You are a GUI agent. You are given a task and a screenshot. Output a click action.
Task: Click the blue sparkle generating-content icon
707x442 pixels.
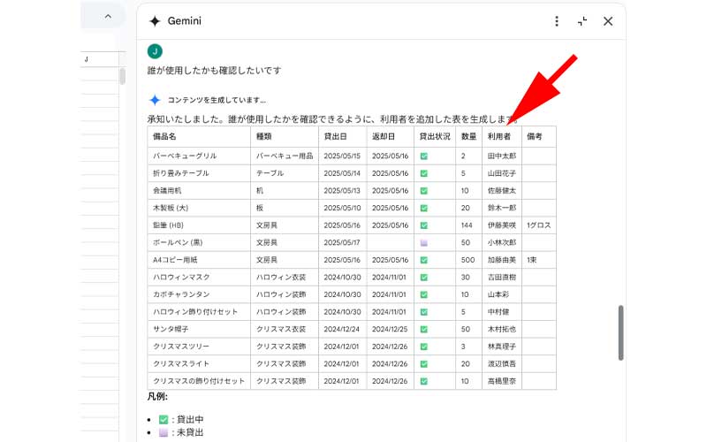click(155, 100)
